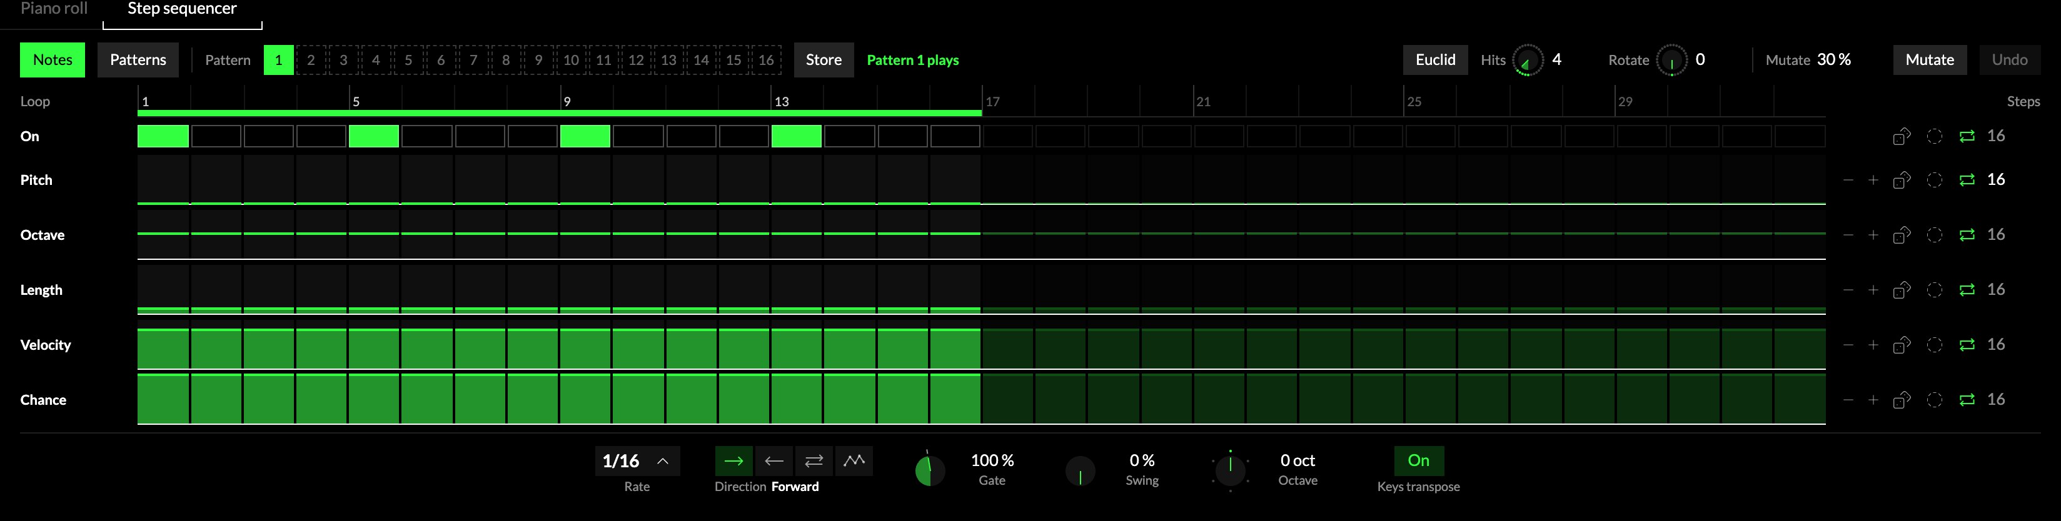Screen dimensions: 2061x521
Task: Click the dashed circle icon in the Pitch row
Action: point(1935,181)
